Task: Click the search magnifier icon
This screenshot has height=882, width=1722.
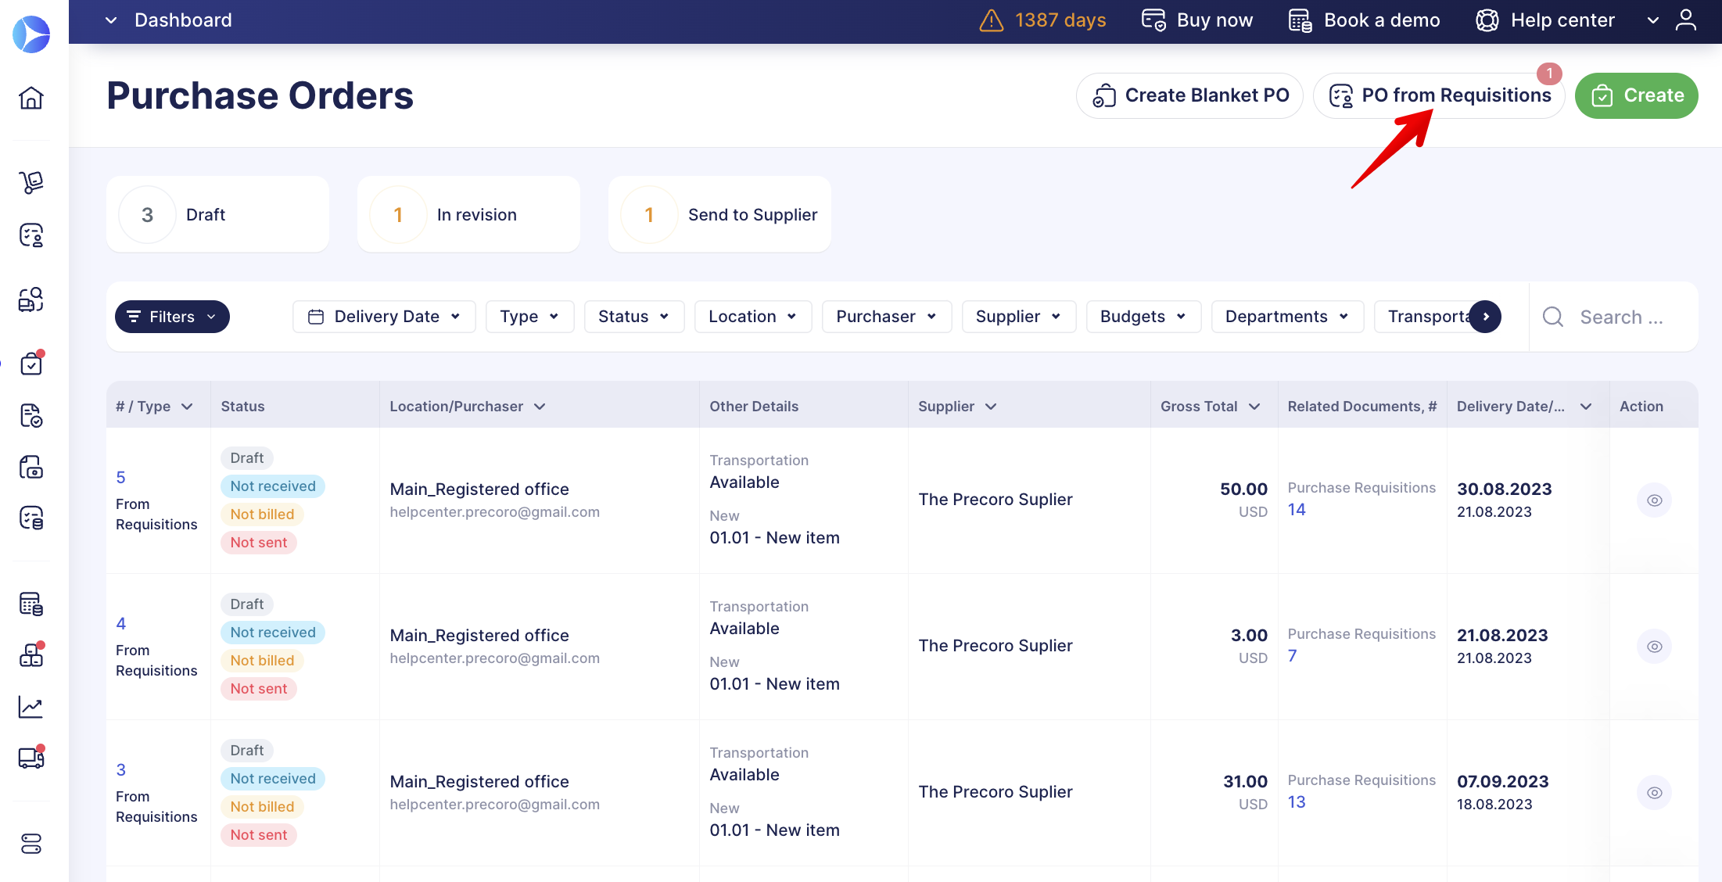Action: click(1553, 317)
